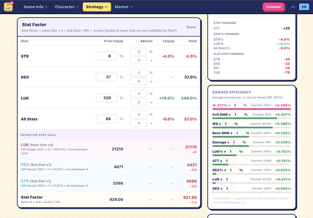Screen dimensions: 313x218
Task: Click the site logo icon
Action: (x=8, y=7)
